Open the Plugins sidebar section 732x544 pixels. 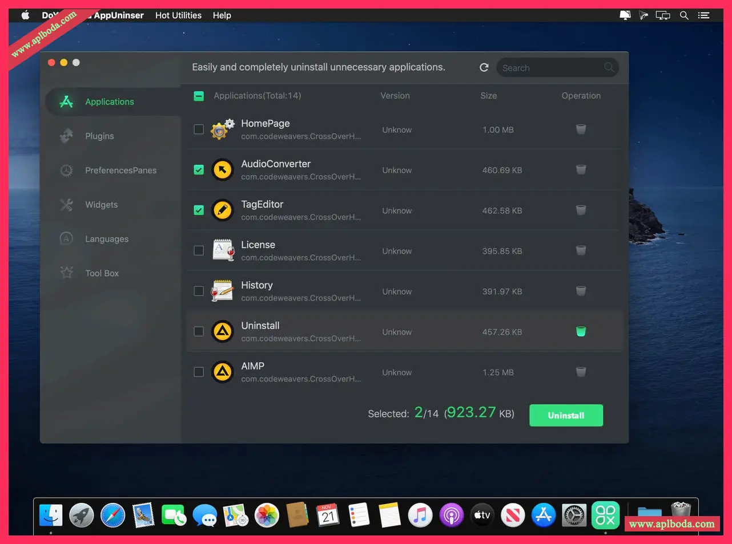(x=99, y=136)
